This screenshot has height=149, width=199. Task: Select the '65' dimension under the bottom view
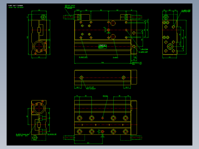click(x=88, y=143)
